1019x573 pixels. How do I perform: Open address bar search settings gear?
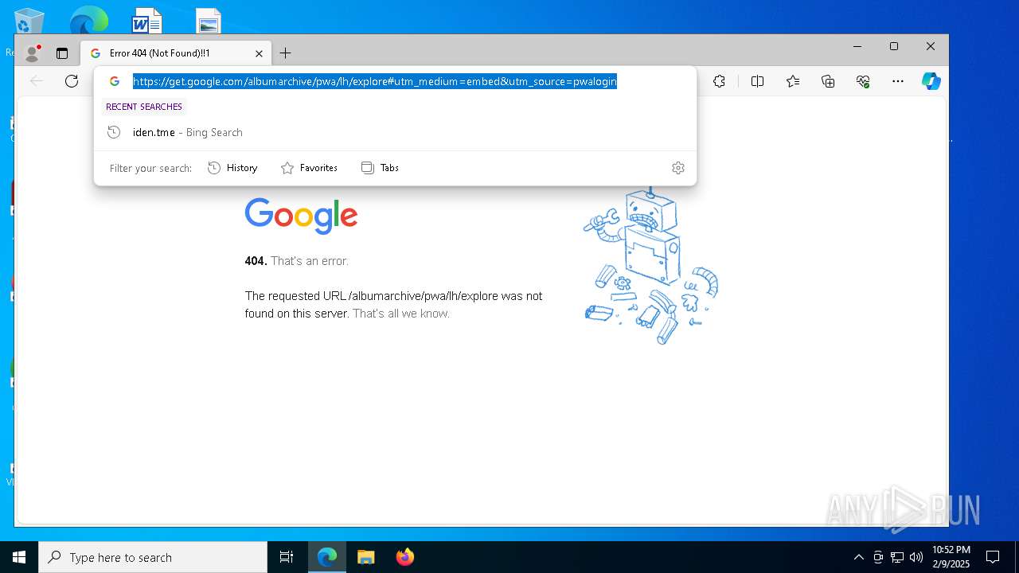coord(678,168)
